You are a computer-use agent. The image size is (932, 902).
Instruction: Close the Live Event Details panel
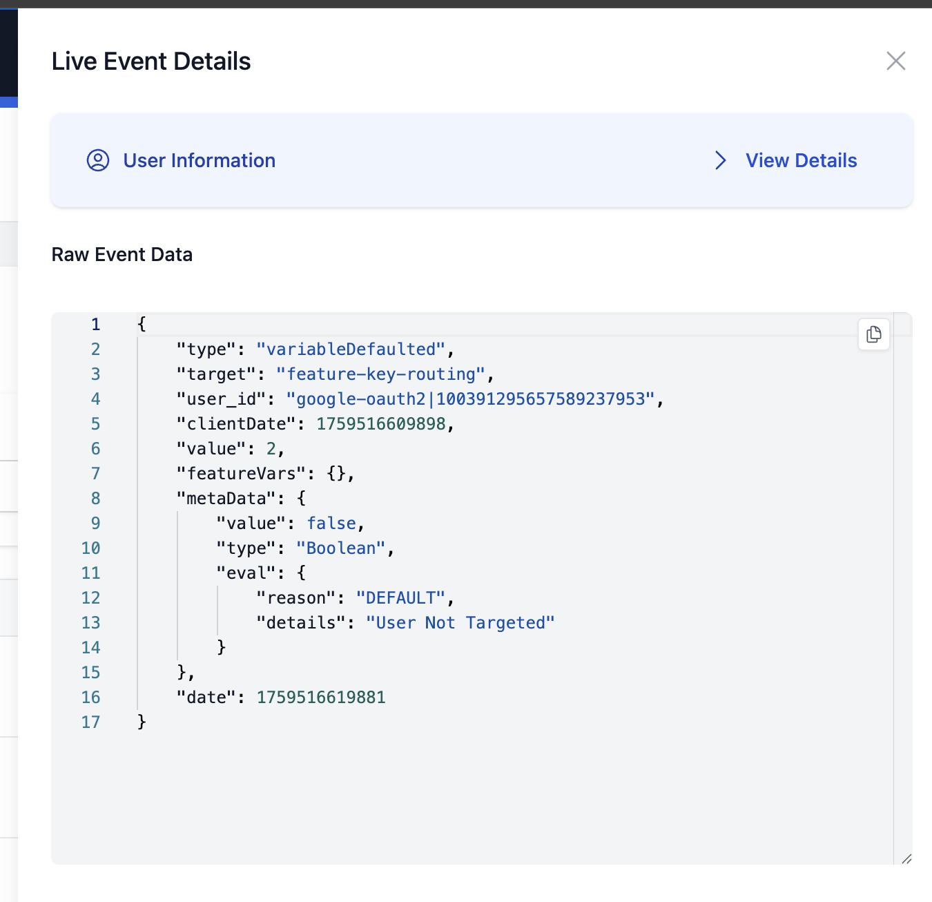[x=895, y=61]
